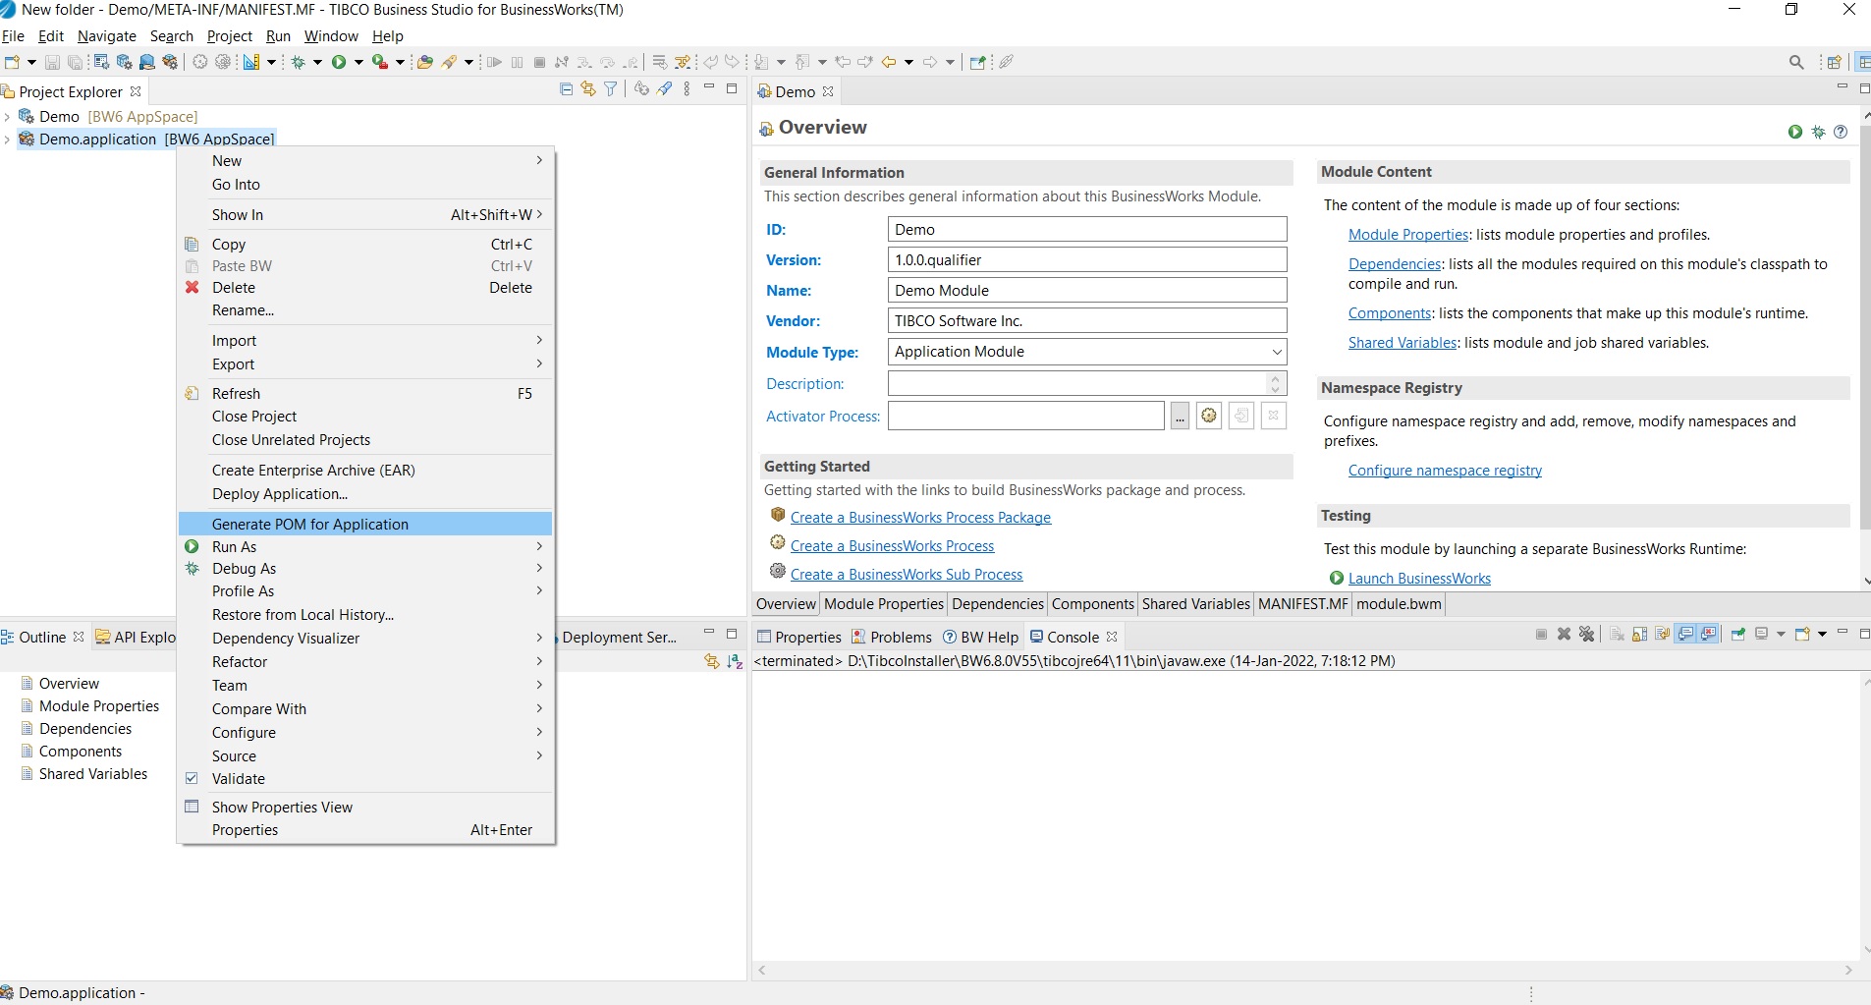Select Generate POM for Application

click(310, 524)
